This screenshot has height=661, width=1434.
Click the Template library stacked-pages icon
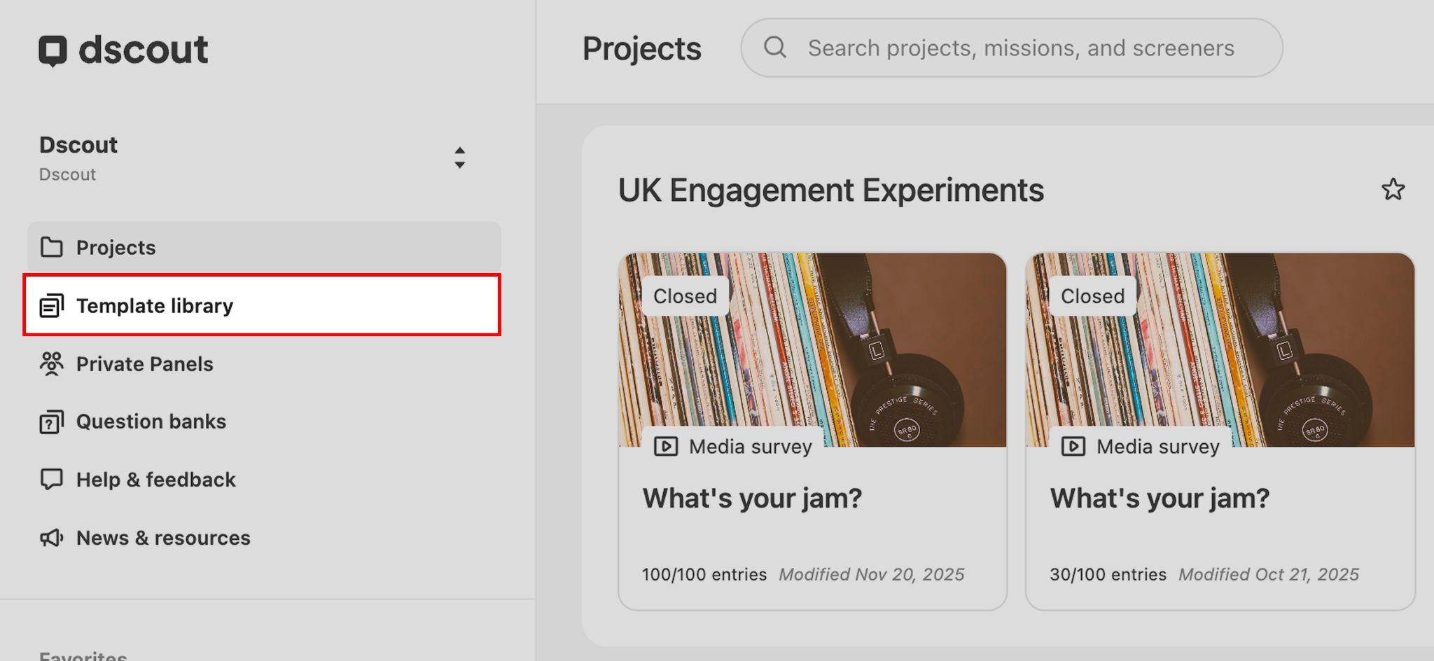tap(51, 306)
